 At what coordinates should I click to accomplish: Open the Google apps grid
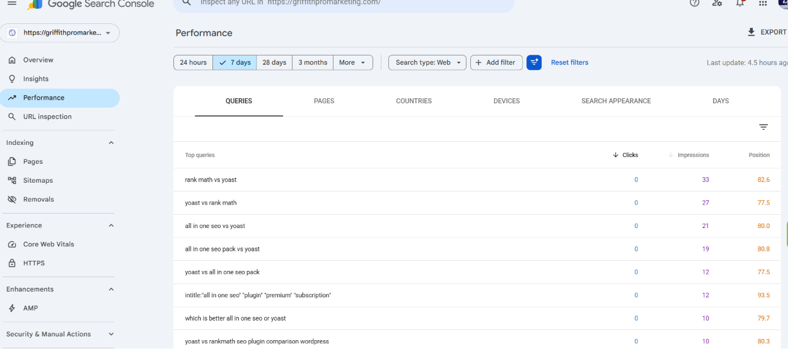[x=763, y=3]
